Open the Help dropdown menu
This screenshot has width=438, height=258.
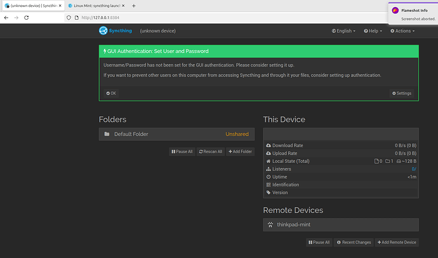click(x=373, y=31)
